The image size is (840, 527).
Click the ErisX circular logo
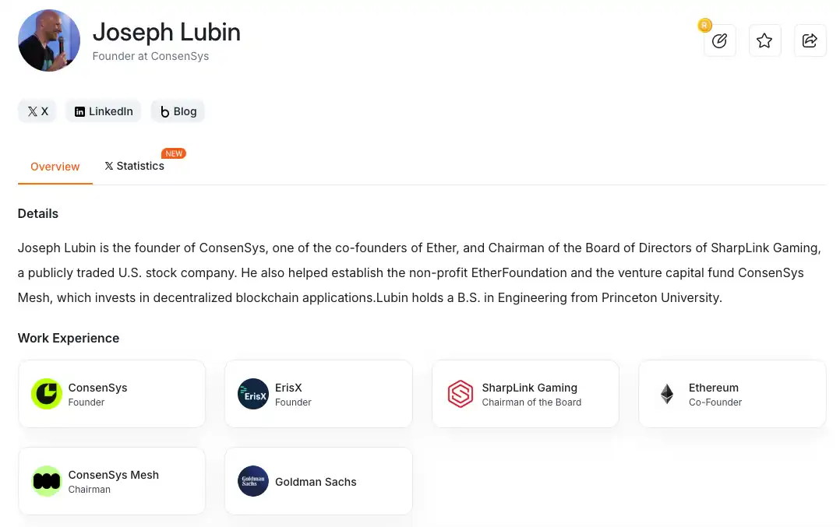click(253, 394)
